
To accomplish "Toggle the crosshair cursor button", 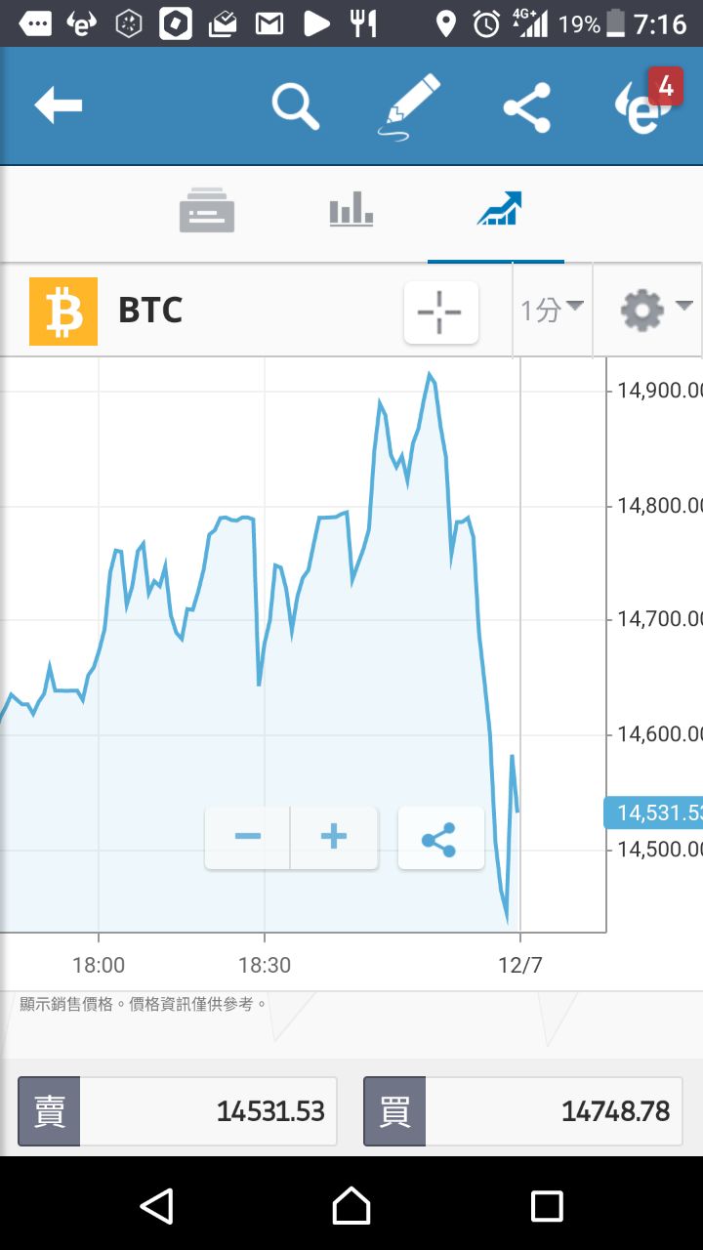I will click(441, 312).
